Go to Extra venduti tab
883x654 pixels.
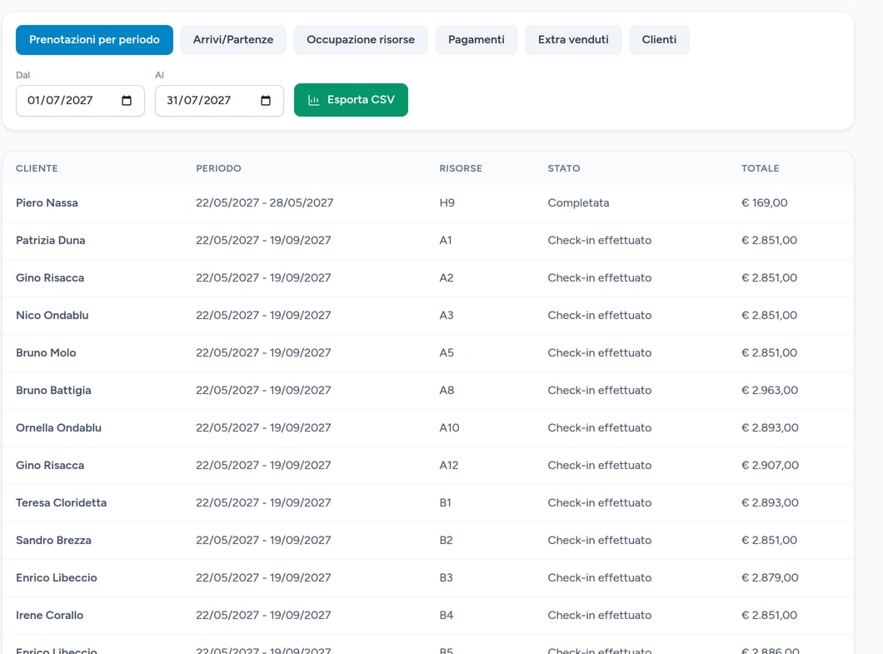tap(573, 40)
